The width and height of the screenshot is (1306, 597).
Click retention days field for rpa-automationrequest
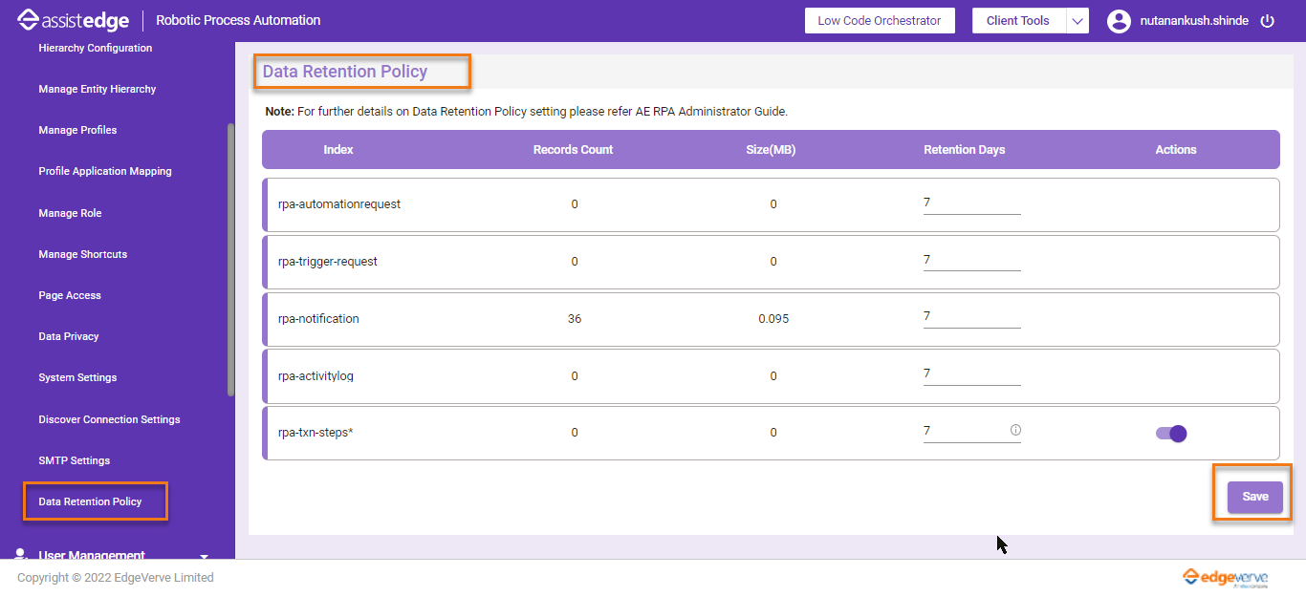pos(970,203)
